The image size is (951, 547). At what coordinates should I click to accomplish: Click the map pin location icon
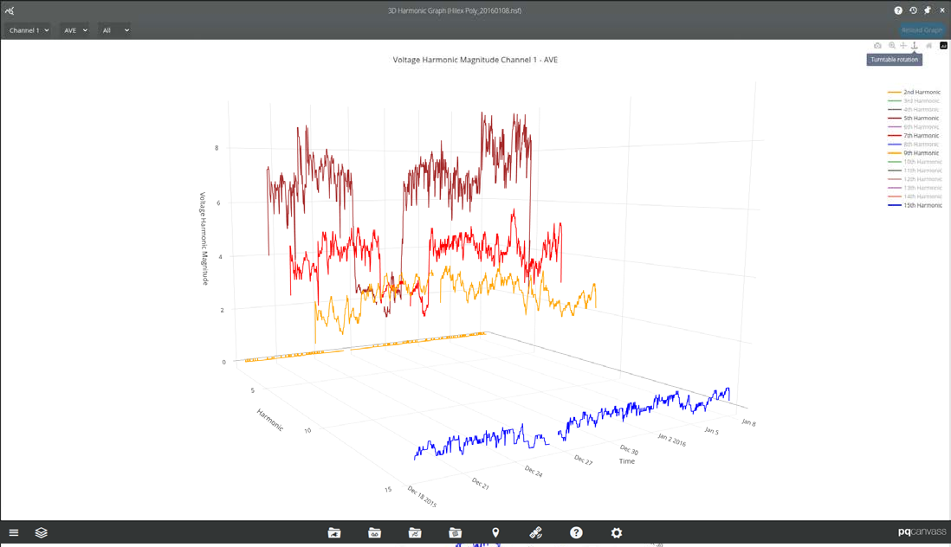(495, 532)
